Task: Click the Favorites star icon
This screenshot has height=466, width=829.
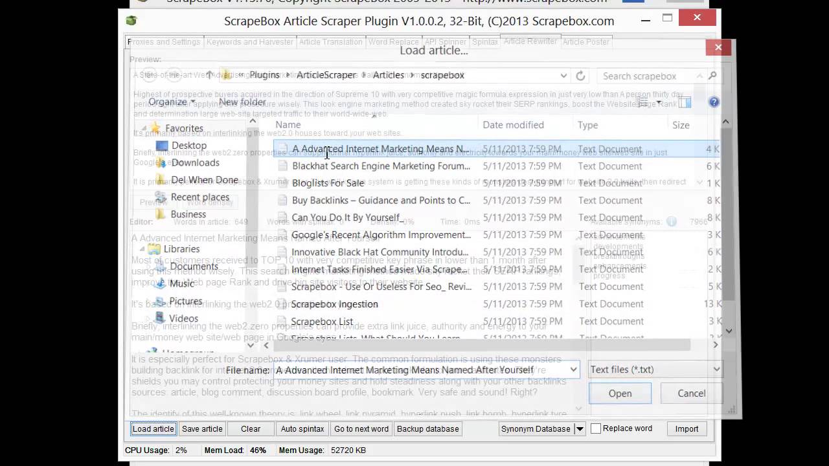Action: point(155,128)
